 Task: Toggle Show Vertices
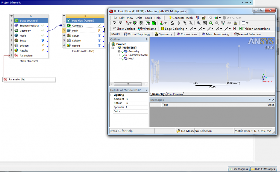124,29
